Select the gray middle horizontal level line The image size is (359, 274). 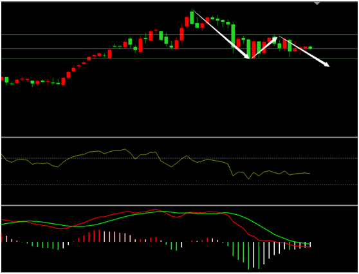click(179, 48)
